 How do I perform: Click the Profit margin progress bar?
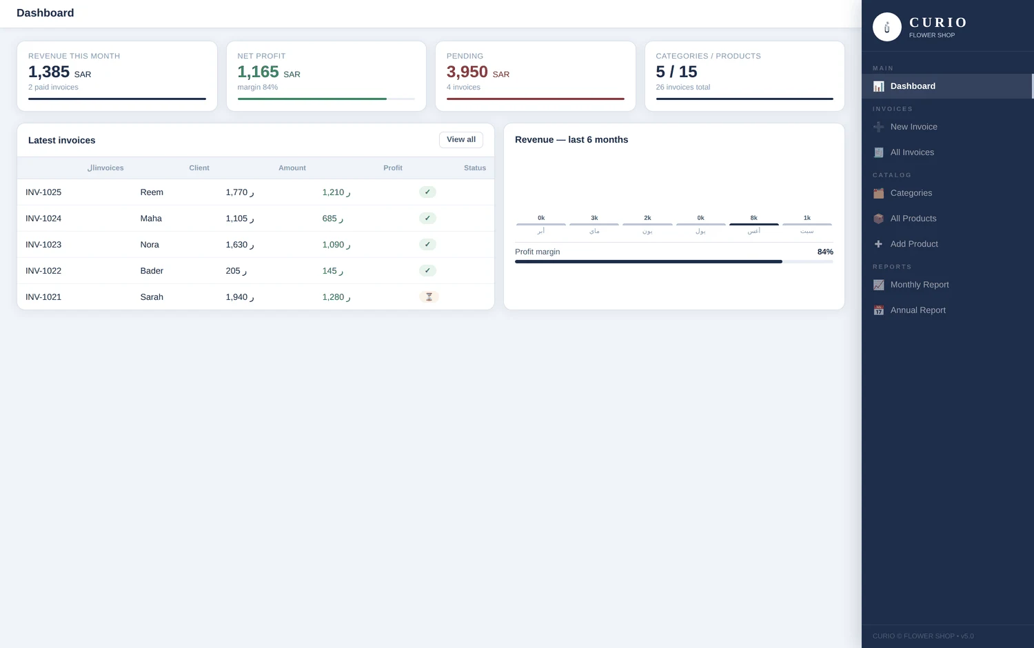point(674,261)
